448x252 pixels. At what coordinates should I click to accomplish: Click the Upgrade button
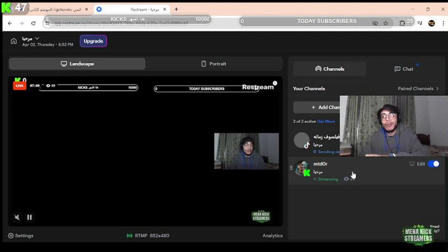click(x=93, y=41)
